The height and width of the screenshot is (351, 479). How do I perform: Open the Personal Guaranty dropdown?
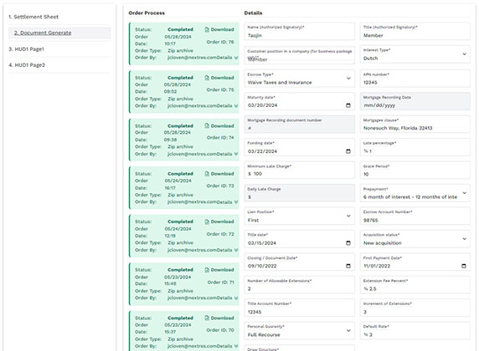300,331
